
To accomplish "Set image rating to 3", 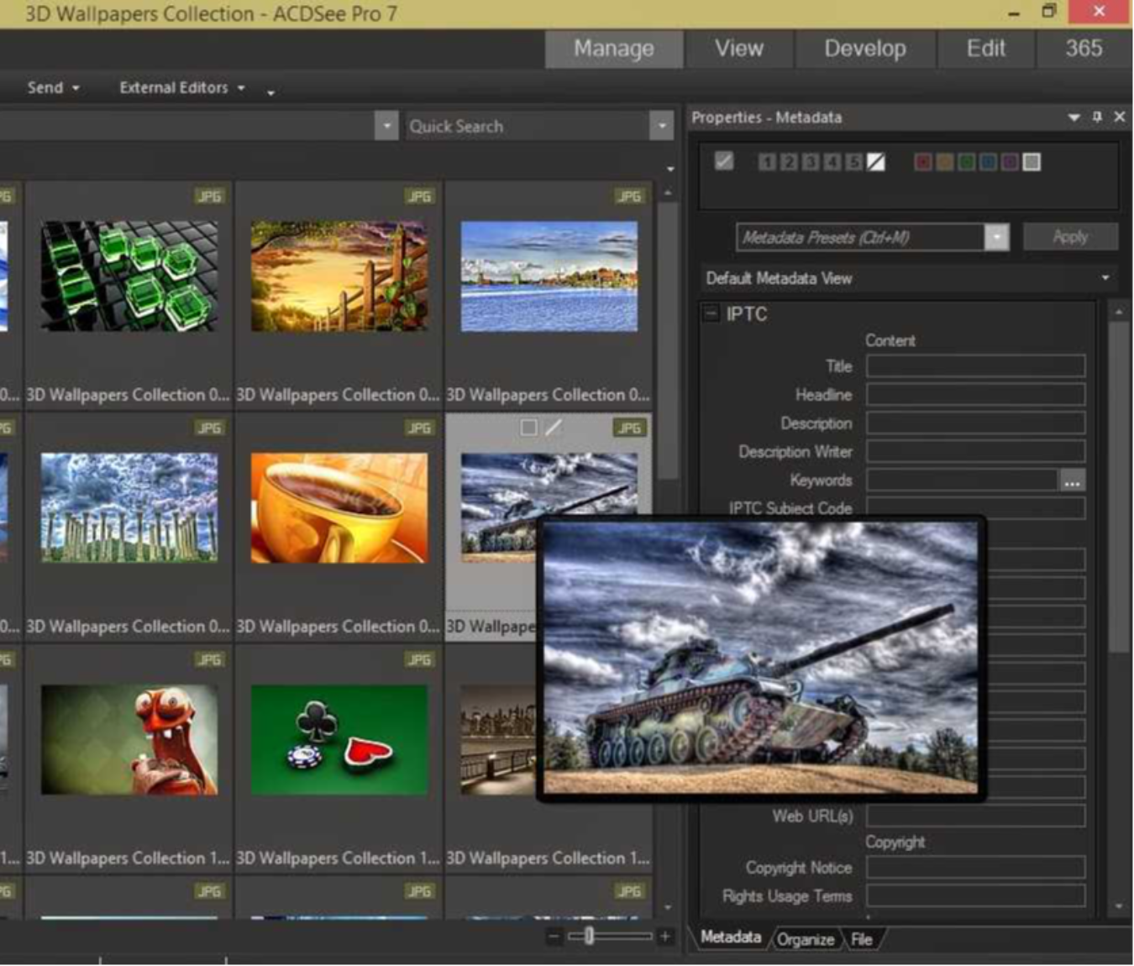I will [x=811, y=162].
